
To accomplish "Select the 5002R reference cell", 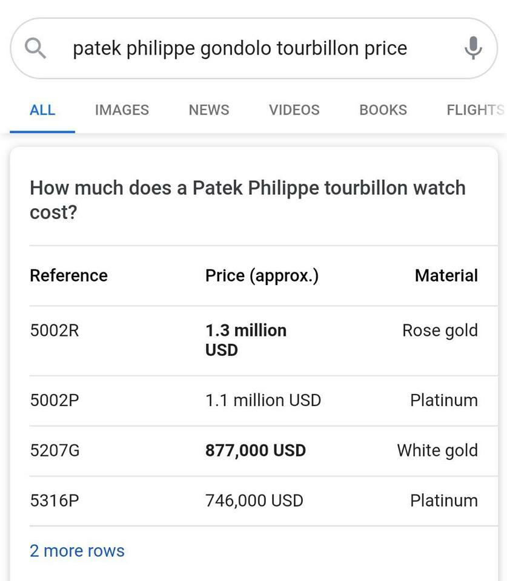I will [55, 330].
